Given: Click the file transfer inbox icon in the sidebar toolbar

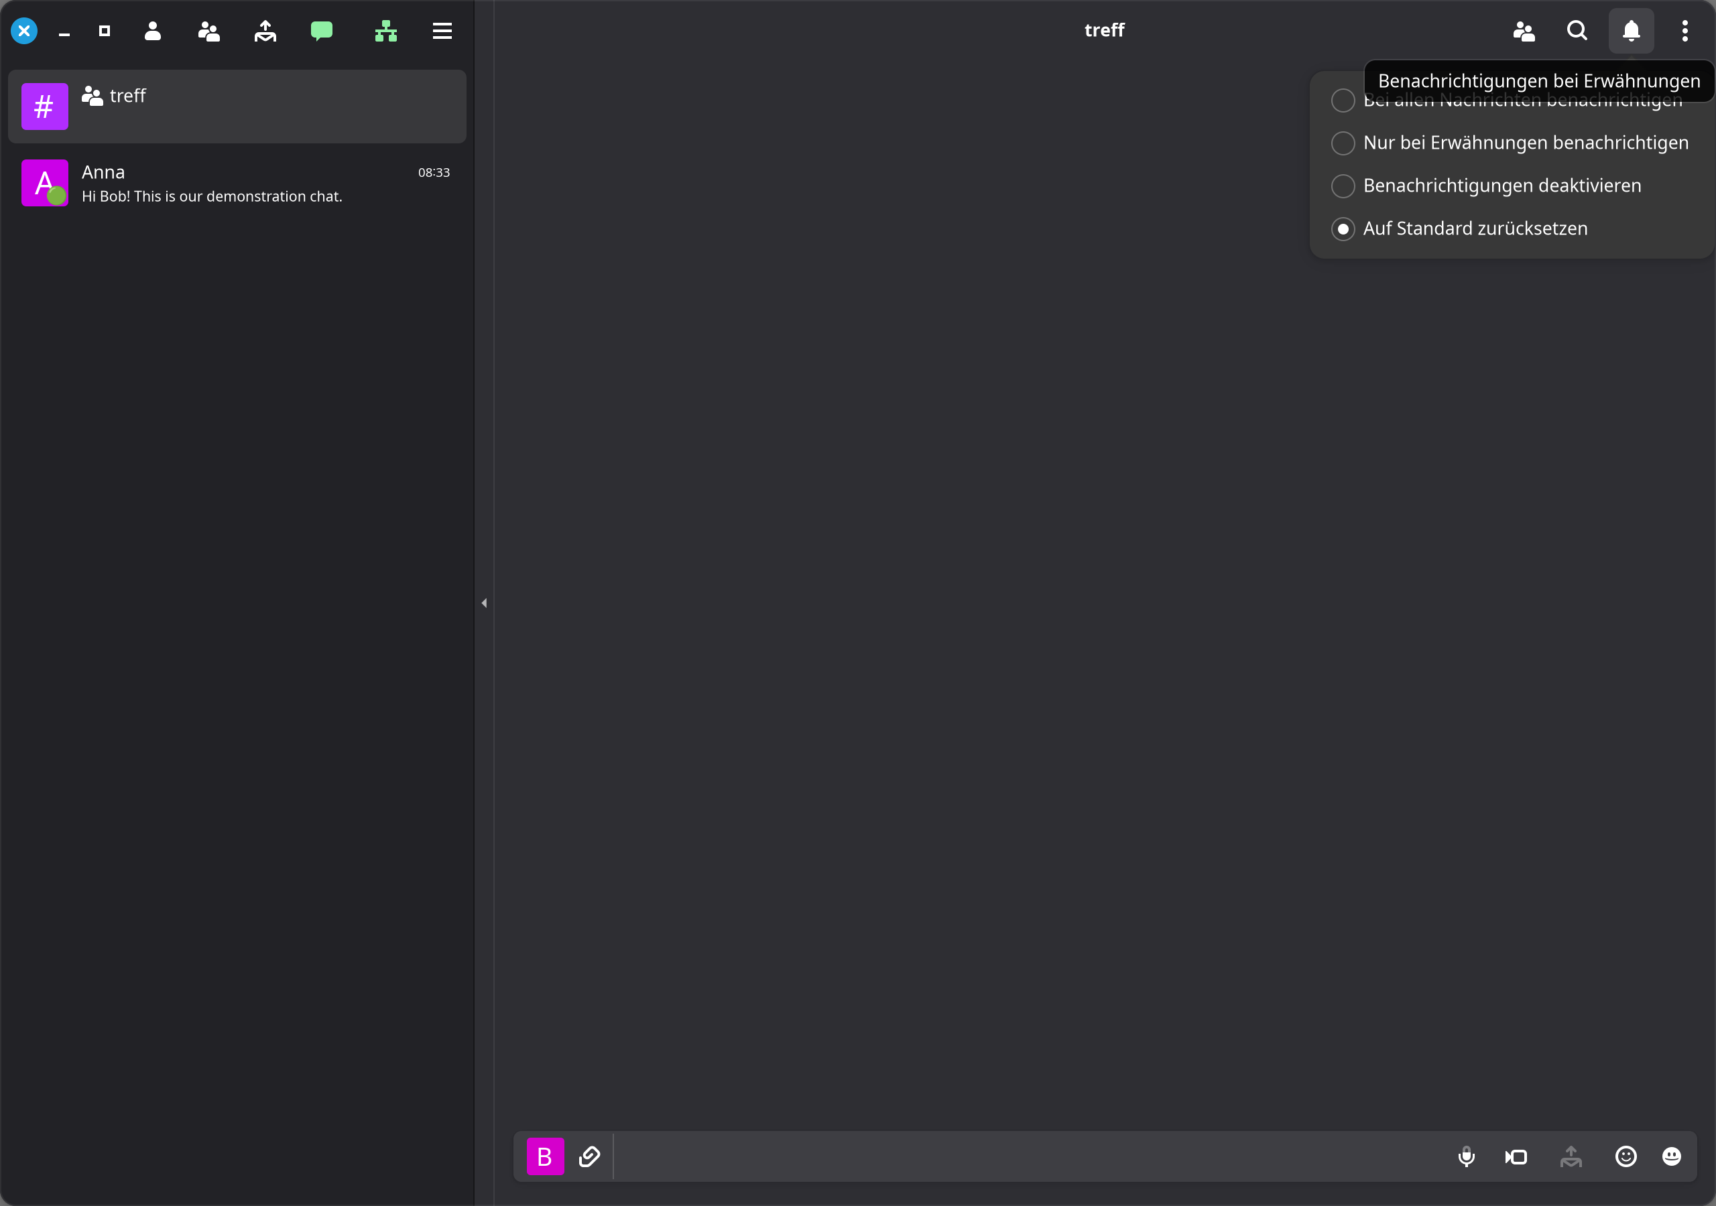Looking at the screenshot, I should (265, 31).
